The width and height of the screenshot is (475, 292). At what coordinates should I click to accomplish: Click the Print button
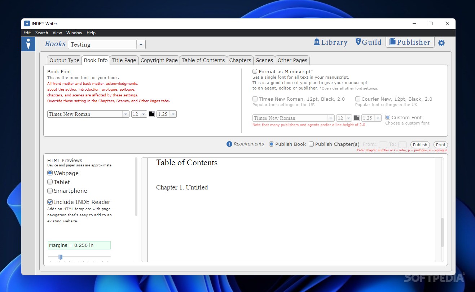point(441,145)
